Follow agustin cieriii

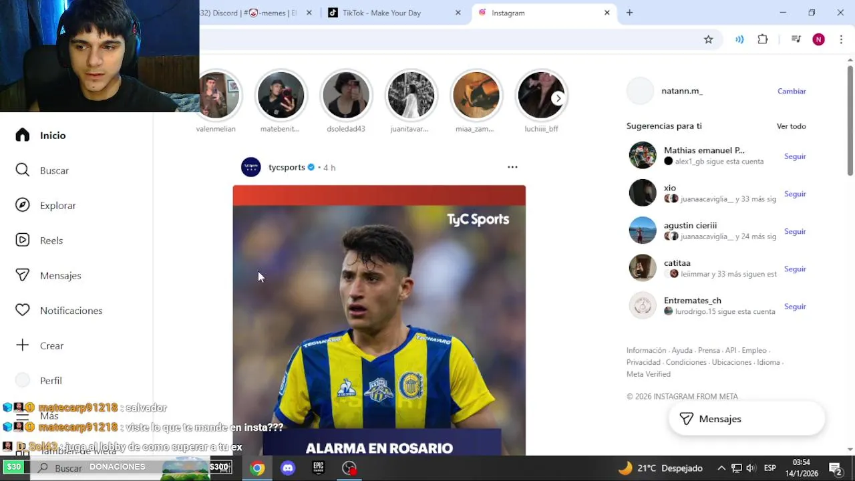pyautogui.click(x=795, y=231)
